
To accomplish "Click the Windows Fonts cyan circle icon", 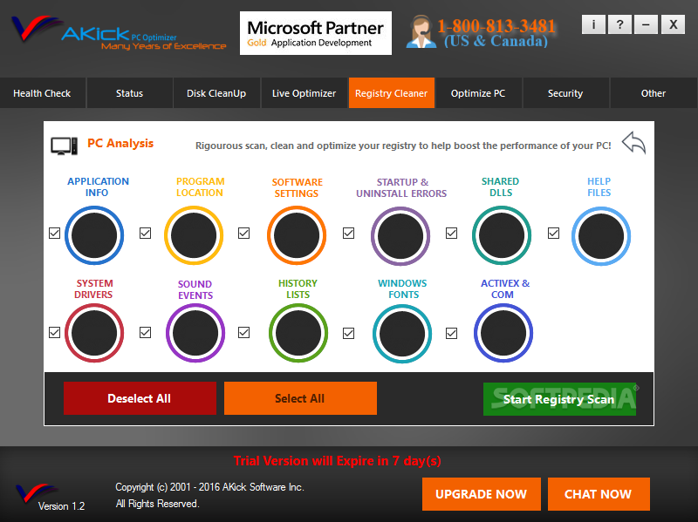I will pos(402,334).
